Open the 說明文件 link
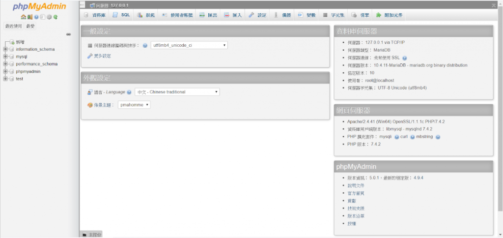Image resolution: width=503 pixels, height=238 pixels. 356,185
